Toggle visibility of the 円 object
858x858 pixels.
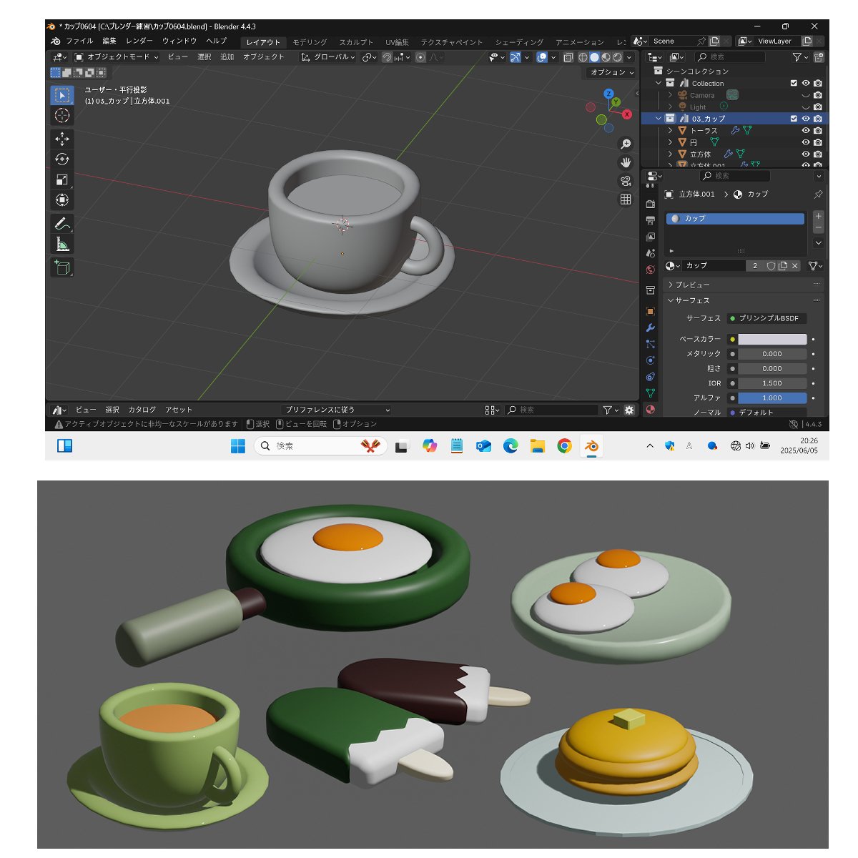pos(806,142)
